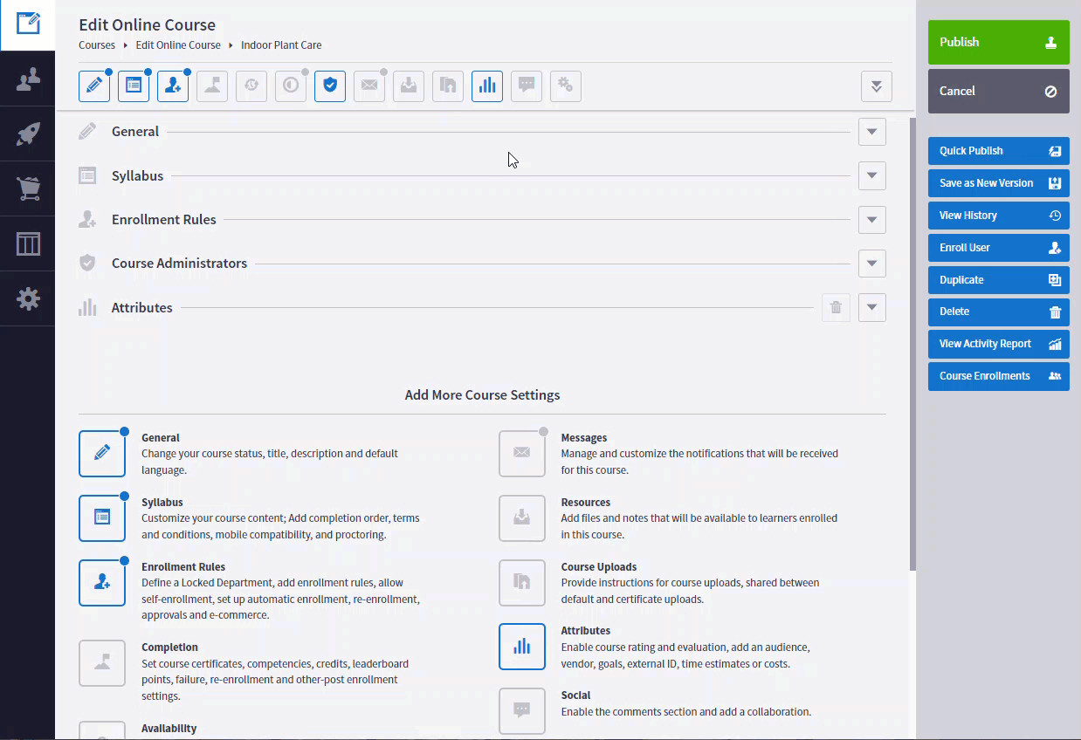Open Course Enrollments
Image resolution: width=1081 pixels, height=740 pixels.
tap(999, 376)
